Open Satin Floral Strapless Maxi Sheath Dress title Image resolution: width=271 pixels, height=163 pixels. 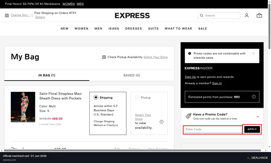pos(60,96)
